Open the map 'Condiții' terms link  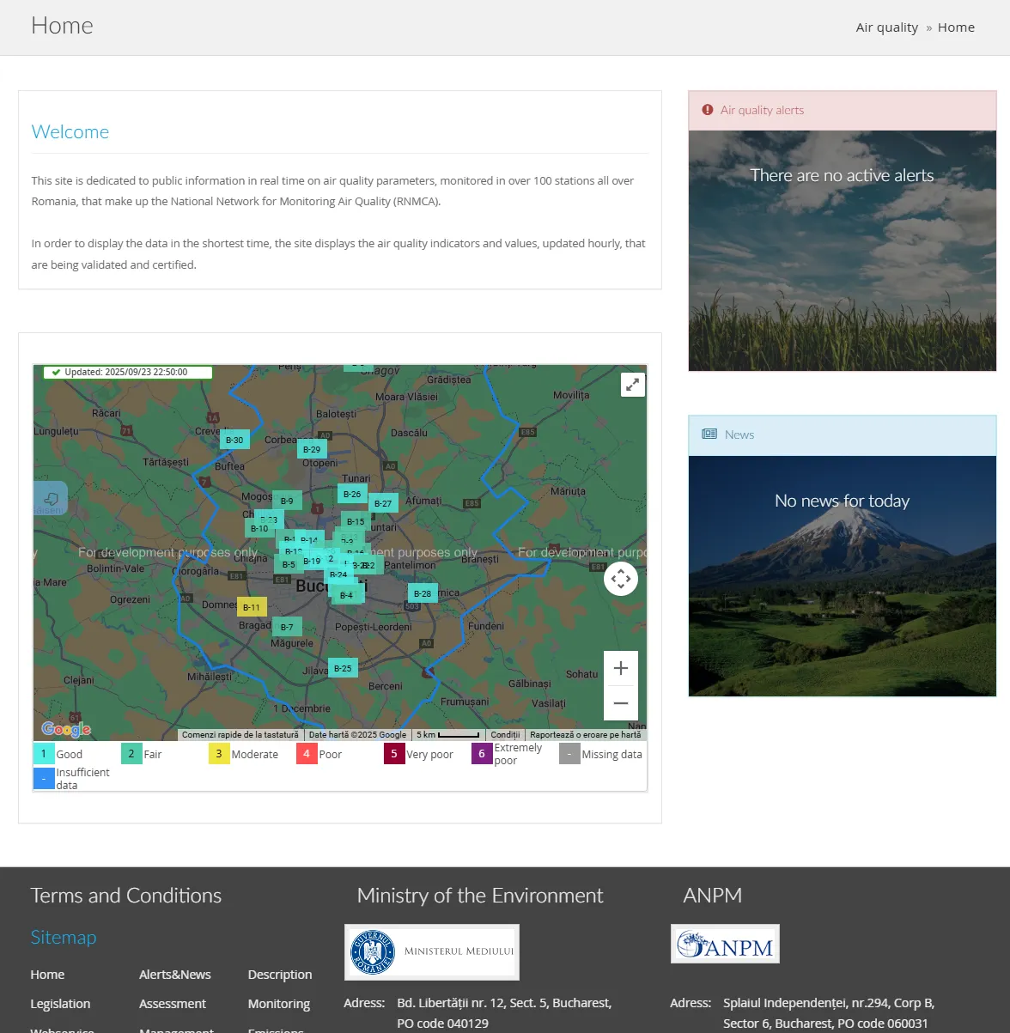click(x=505, y=735)
